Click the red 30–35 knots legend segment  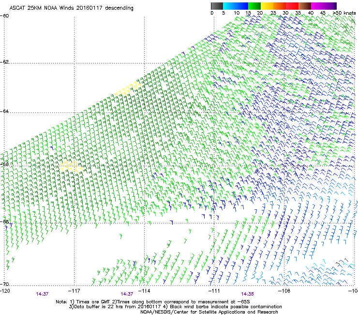pyautogui.click(x=292, y=6)
